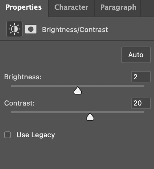Viewport: 154px width, 169px height.
Task: Click the Brightness/Contrast panel title text
Action: (x=75, y=30)
